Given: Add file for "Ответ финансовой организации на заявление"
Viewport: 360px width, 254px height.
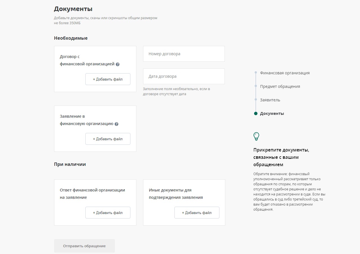Looking at the screenshot, I should pyautogui.click(x=108, y=213).
